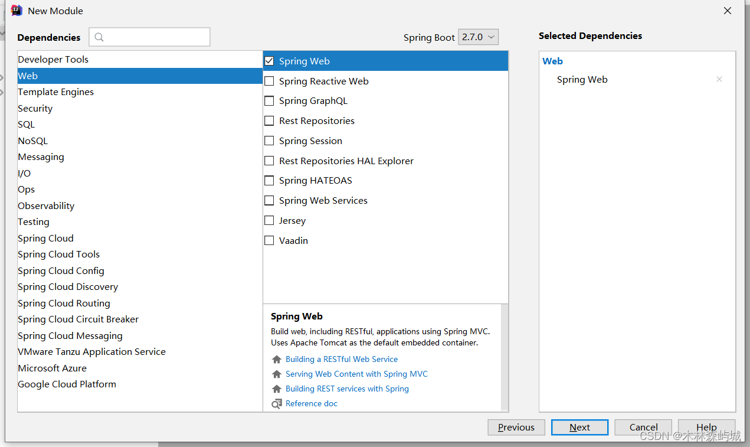Image resolution: width=750 pixels, height=447 pixels.
Task: Check the Spring GraphQL checkbox
Action: (x=269, y=101)
